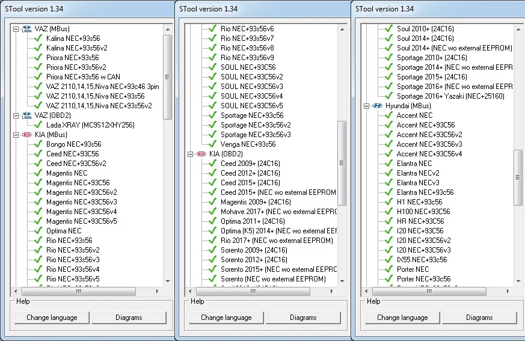Click the horizontal scroll-left arrow in the middle window
The width and height of the screenshot is (525, 341).
190,292
